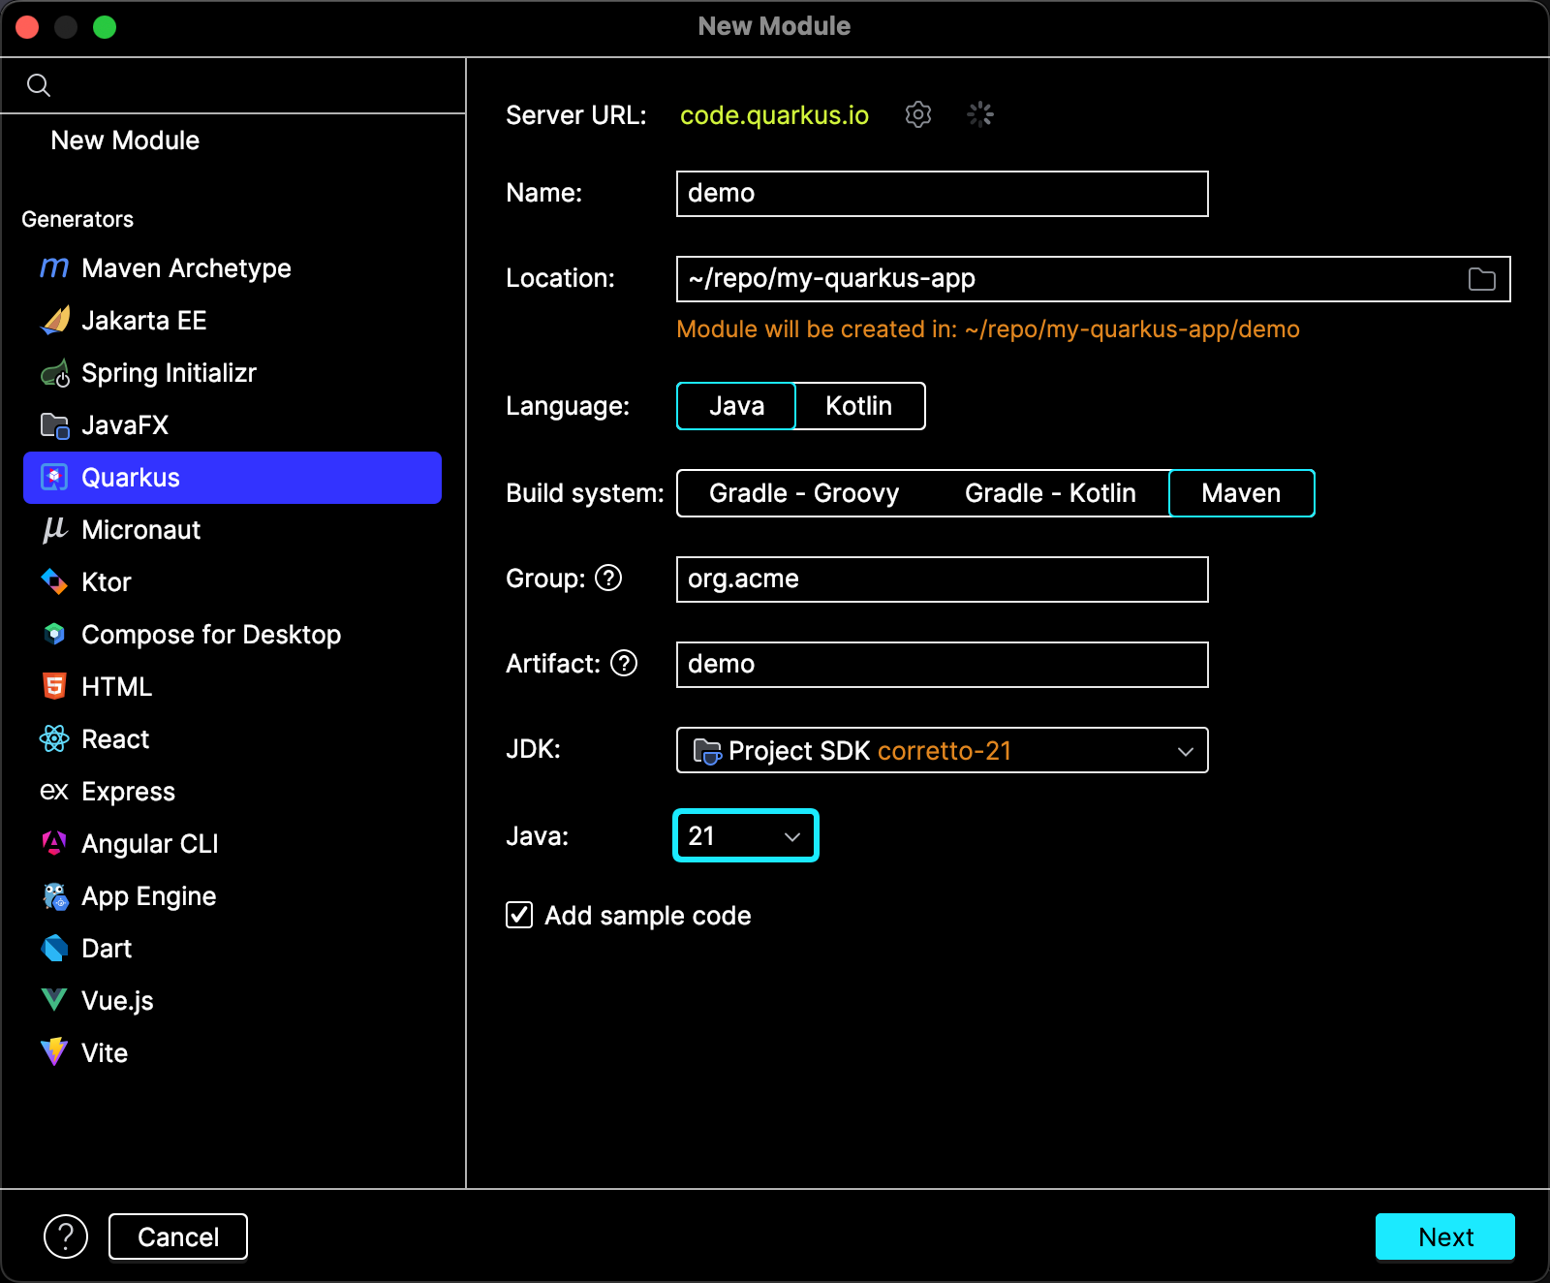This screenshot has width=1550, height=1283.
Task: Click into the Name text field
Action: 942,194
